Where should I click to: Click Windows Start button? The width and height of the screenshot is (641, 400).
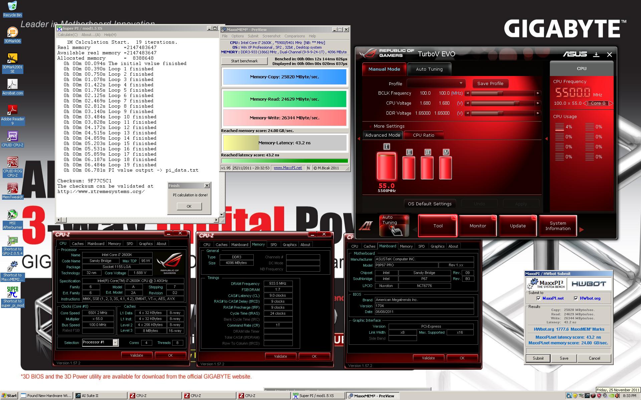[9, 396]
